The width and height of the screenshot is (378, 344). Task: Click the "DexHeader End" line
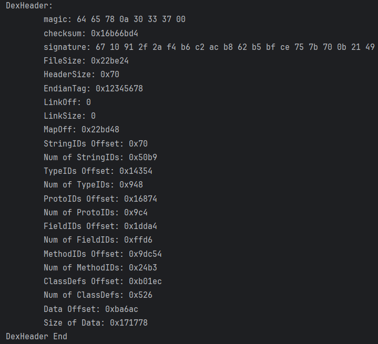pos(36,336)
